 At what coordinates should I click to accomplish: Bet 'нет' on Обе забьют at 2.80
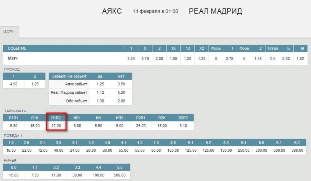(x=121, y=101)
